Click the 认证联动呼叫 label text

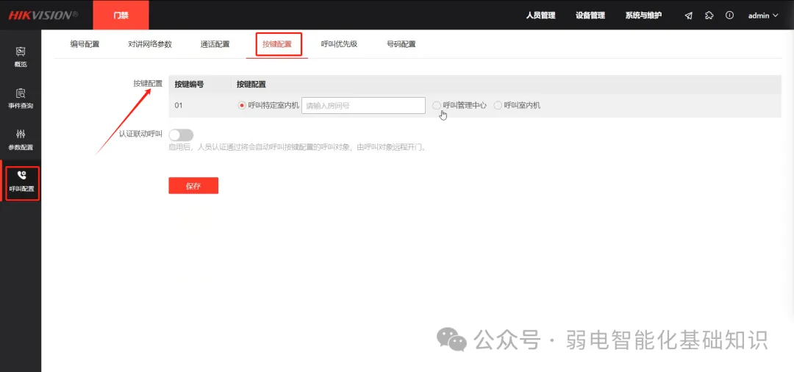tap(140, 135)
